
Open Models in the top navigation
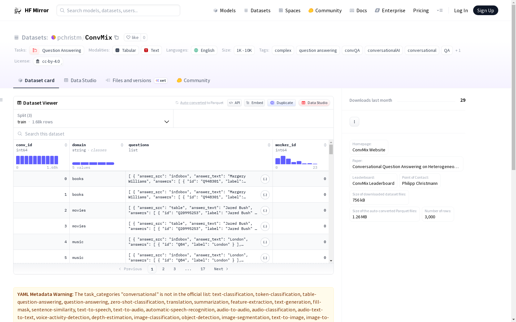(224, 11)
